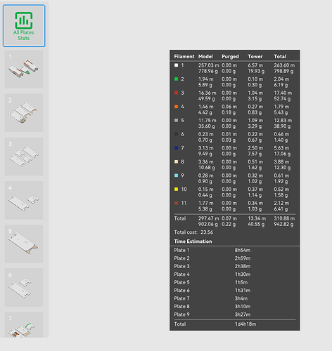Click the 257.03 m model value
The width and height of the screenshot is (332, 351).
[x=208, y=65]
